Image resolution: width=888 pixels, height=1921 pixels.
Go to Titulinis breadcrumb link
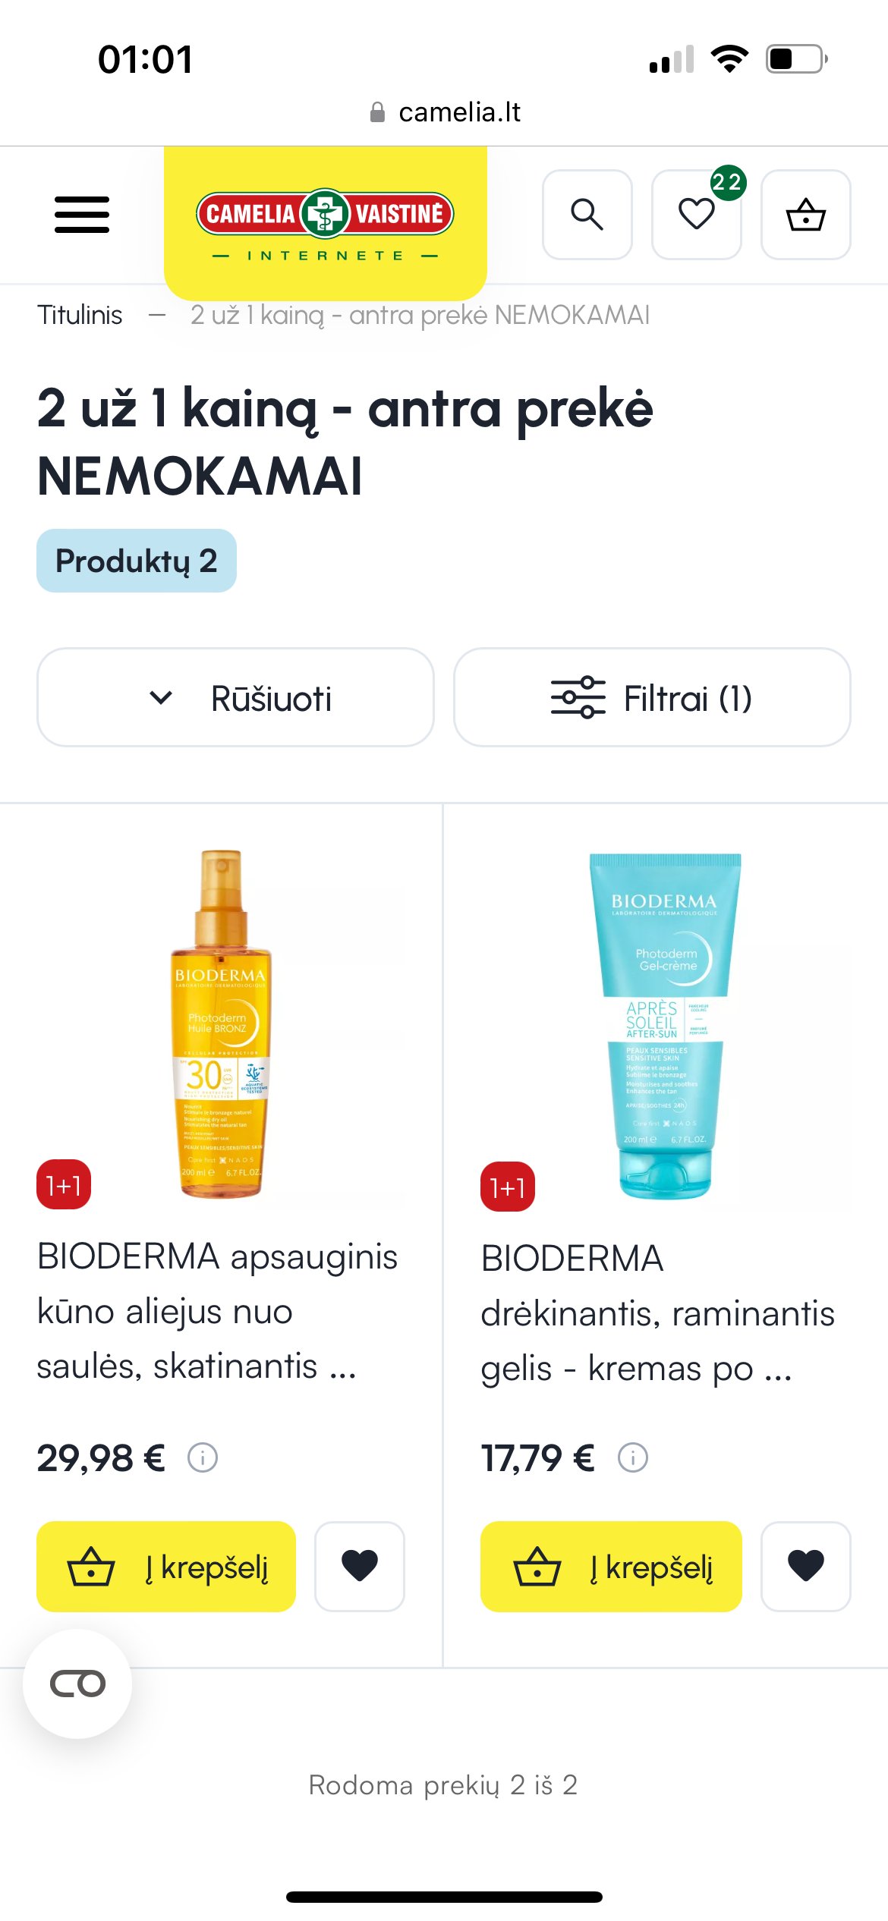(x=80, y=315)
